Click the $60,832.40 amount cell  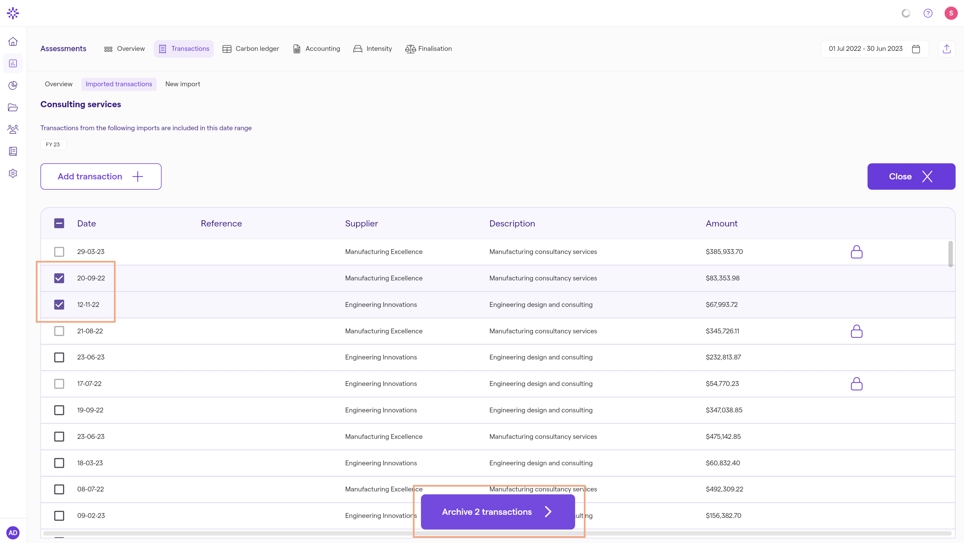(x=723, y=463)
